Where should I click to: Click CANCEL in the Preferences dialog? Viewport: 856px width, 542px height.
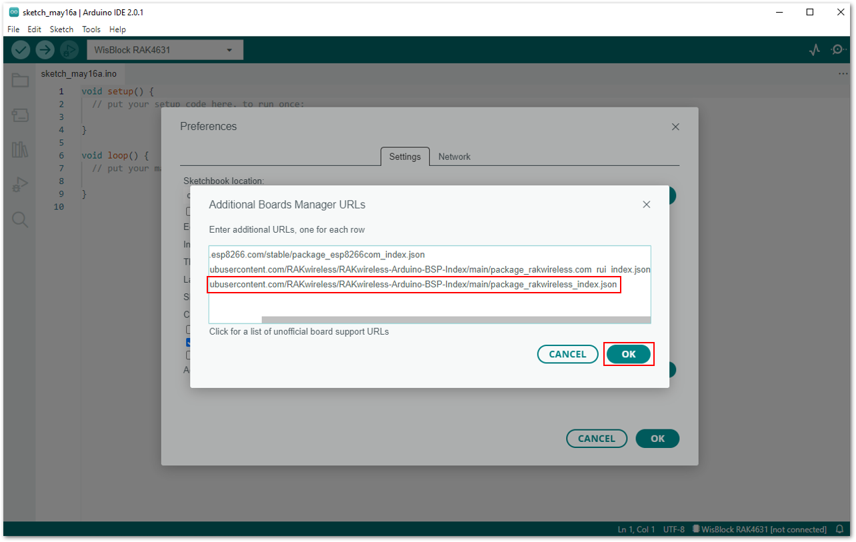[x=597, y=439]
